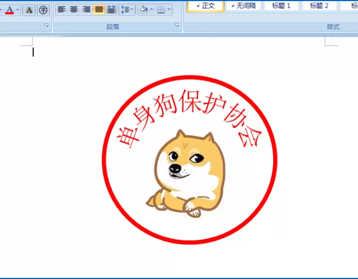Toggle justify alignment

tap(99, 9)
